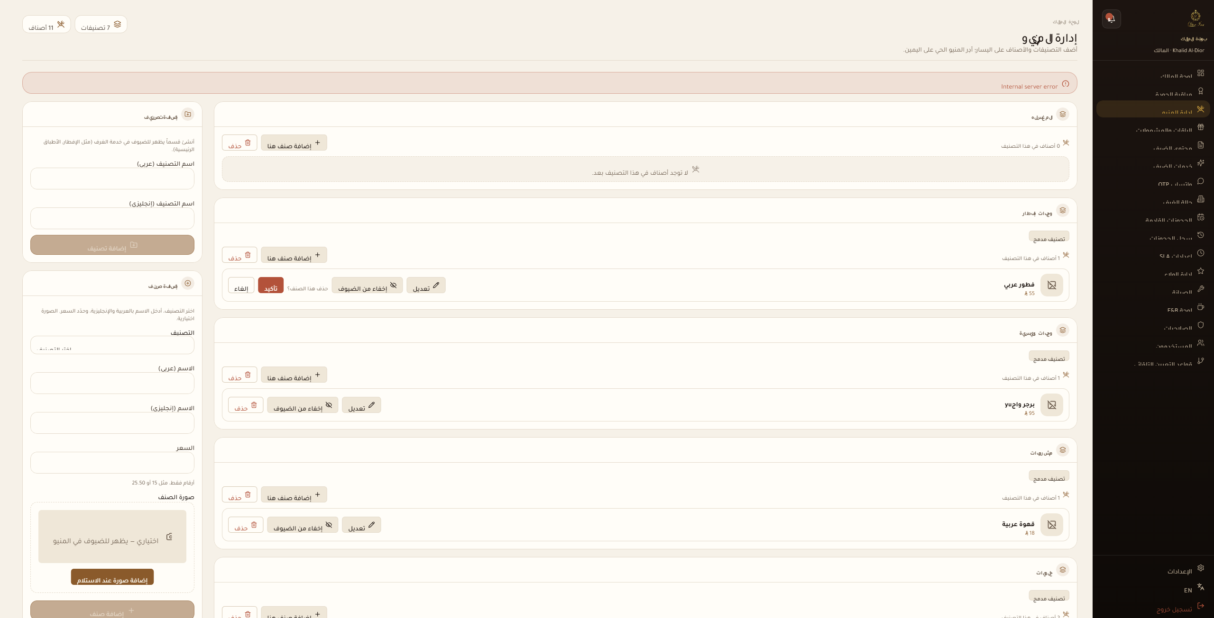Open quality monitoring (award ribbon icon)

pos(1153,91)
